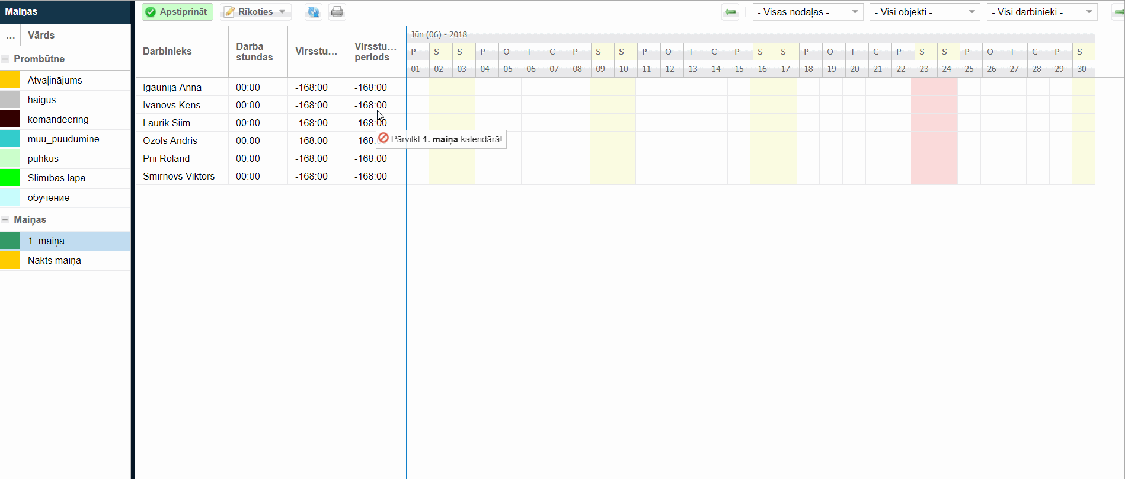Viewport: 1125px width, 479px height.
Task: Select the 1. maiņa shift item
Action: click(x=46, y=241)
